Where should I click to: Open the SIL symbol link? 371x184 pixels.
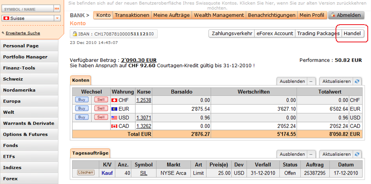click(144, 173)
